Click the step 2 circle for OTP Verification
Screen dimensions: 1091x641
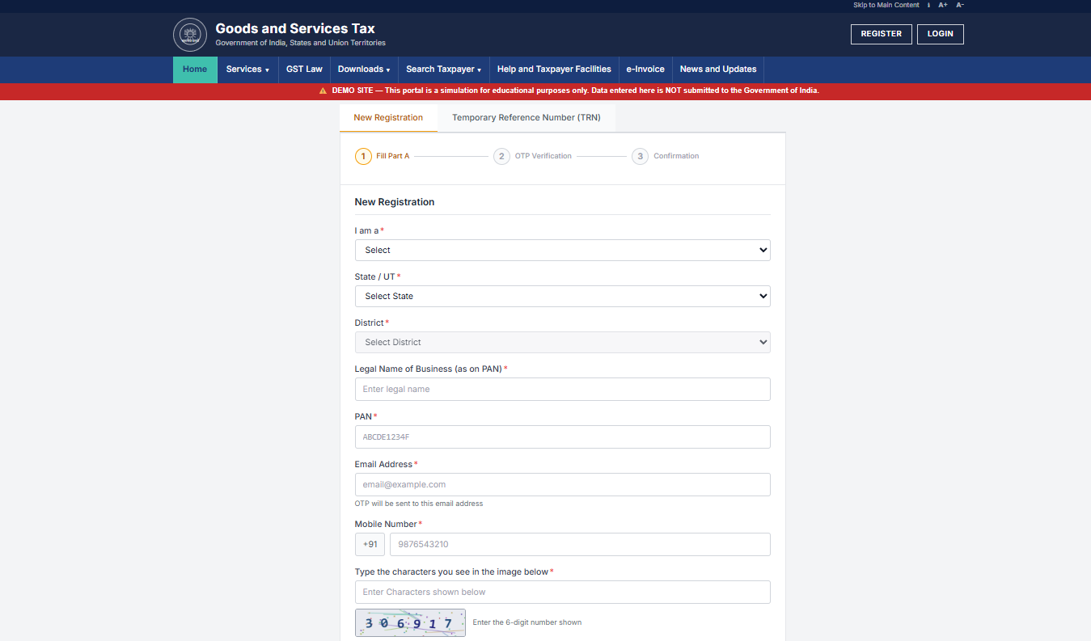click(x=501, y=156)
